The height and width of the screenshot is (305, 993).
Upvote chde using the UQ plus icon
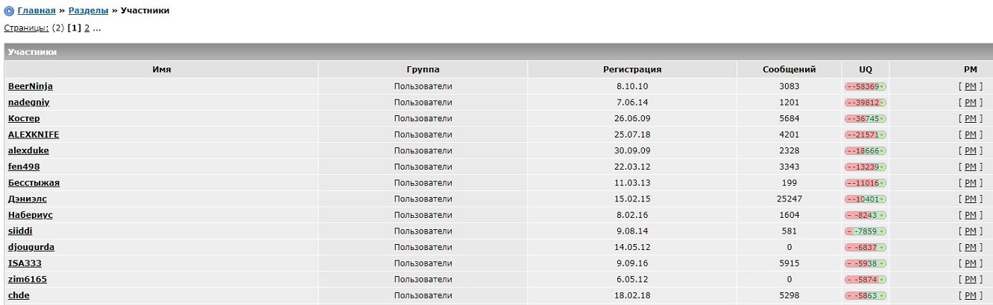[882, 296]
